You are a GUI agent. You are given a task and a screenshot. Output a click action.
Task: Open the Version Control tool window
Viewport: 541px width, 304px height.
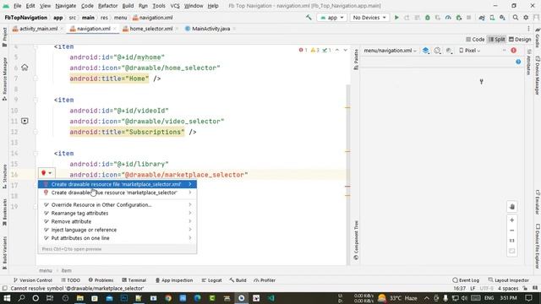click(32, 280)
